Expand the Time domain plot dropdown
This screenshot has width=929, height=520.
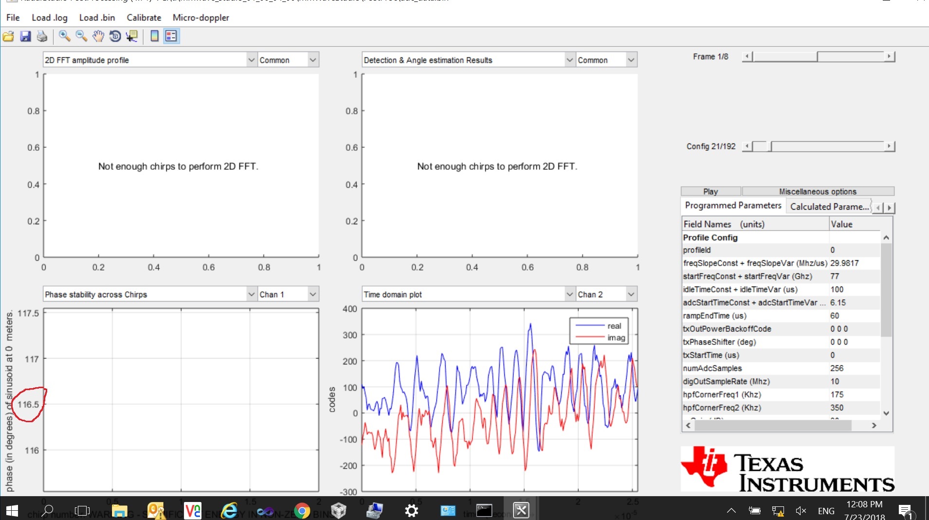pyautogui.click(x=468, y=294)
